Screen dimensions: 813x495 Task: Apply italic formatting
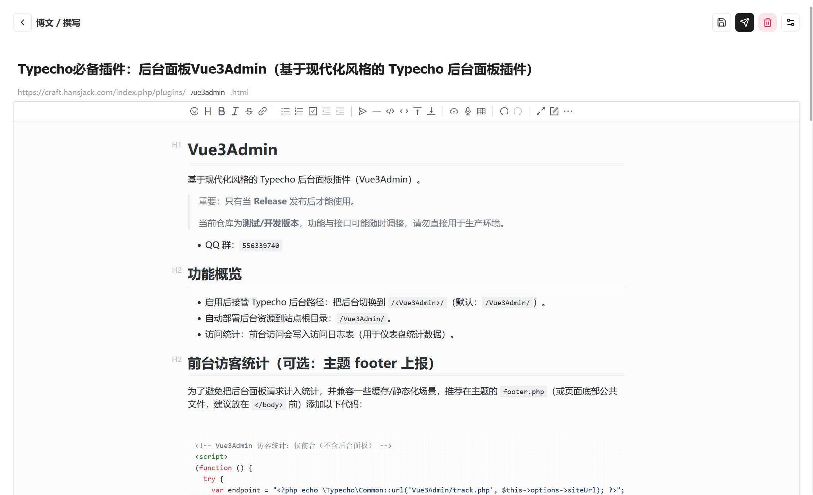pyautogui.click(x=235, y=111)
